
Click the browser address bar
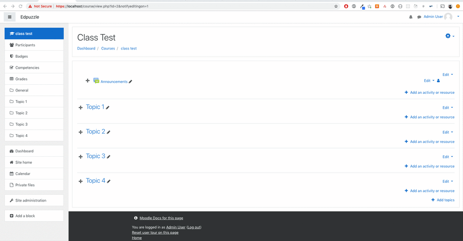click(193, 6)
